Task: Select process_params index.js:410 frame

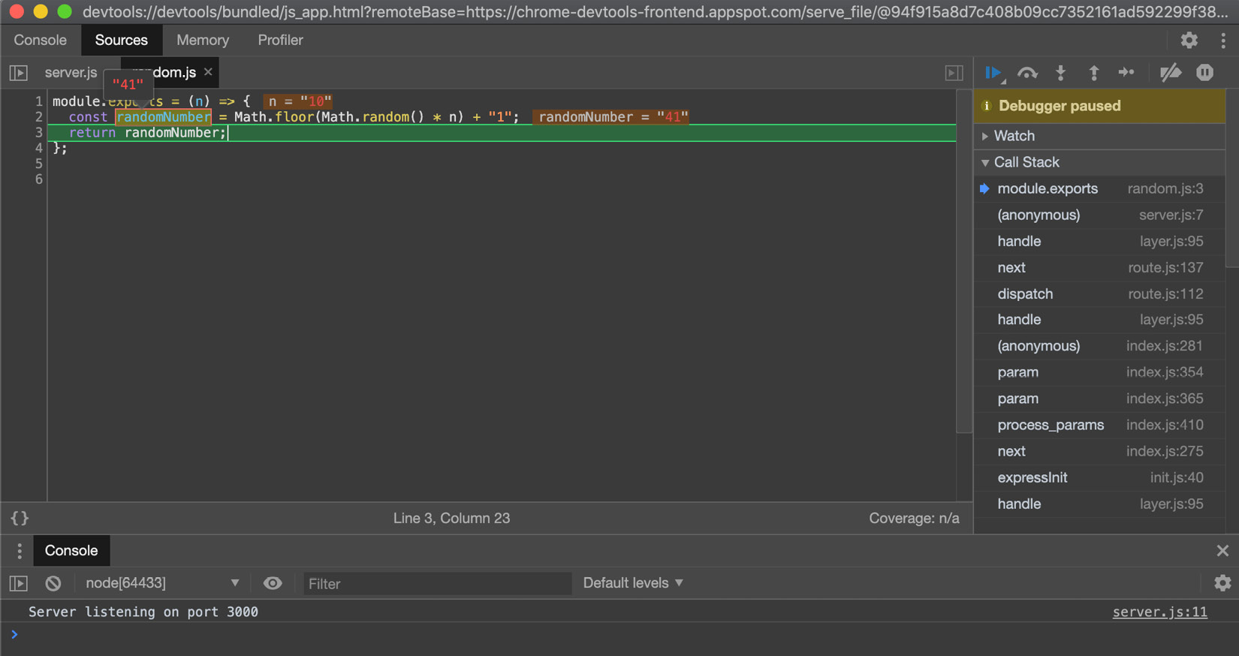Action: pyautogui.click(x=1099, y=425)
